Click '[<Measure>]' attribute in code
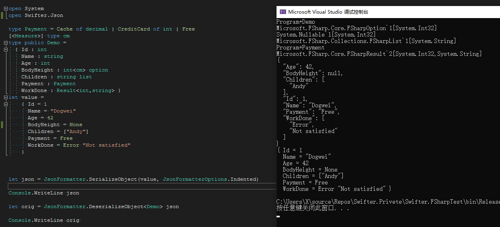The image size is (500, 227). (x=26, y=36)
